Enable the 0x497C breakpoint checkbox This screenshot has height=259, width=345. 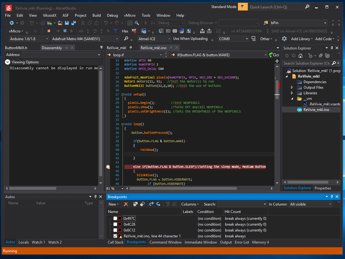click(x=115, y=218)
